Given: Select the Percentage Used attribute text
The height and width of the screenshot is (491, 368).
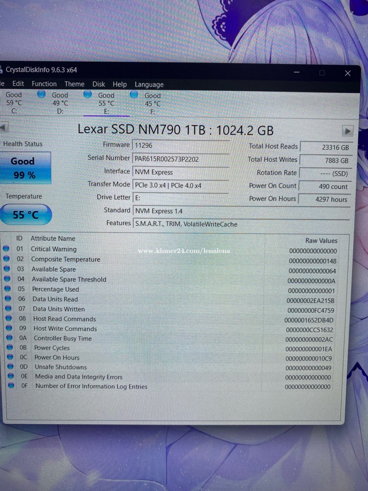Looking at the screenshot, I should [x=55, y=289].
